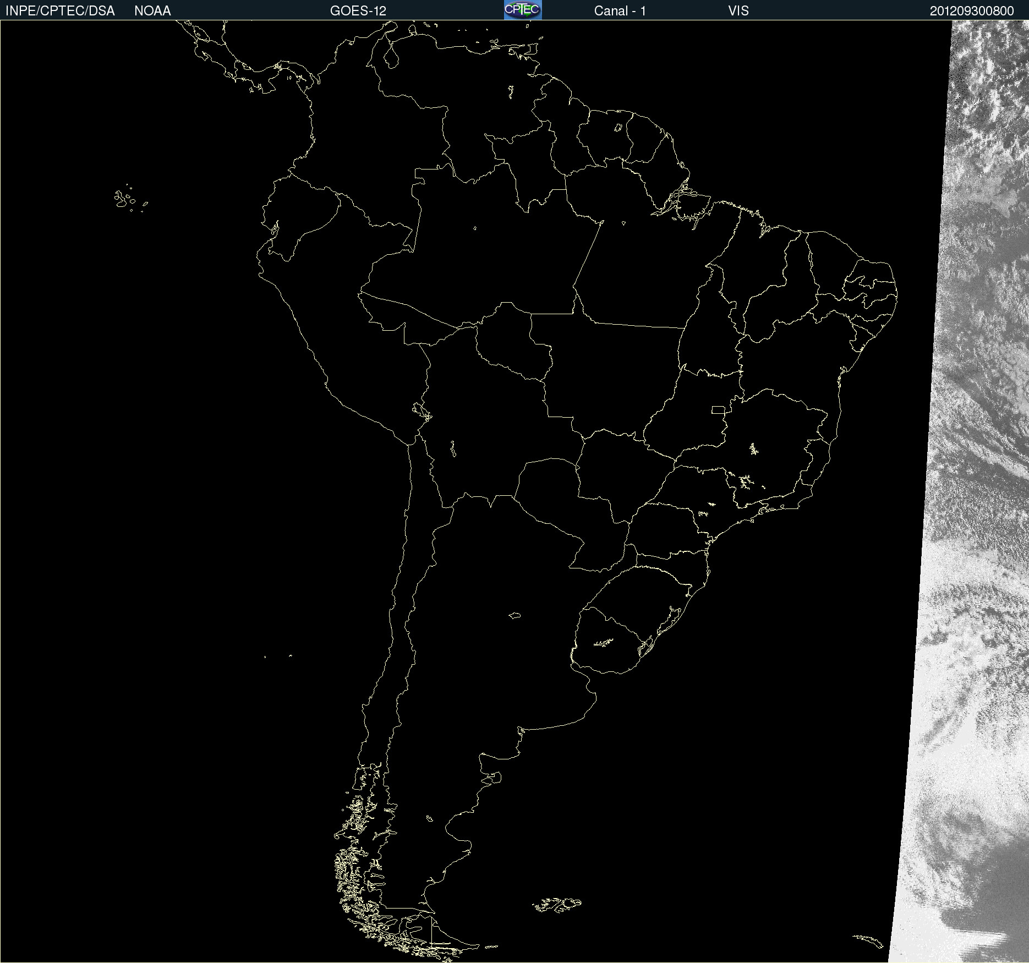Click the Canal - 1 label

click(620, 11)
